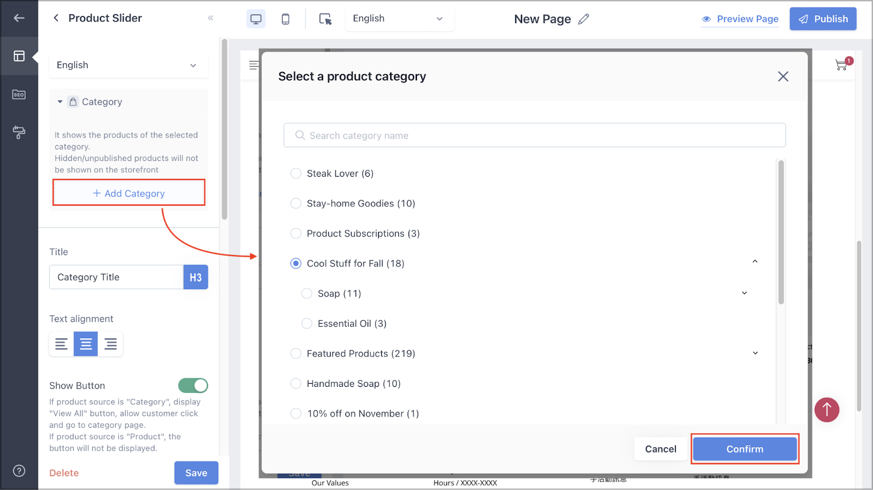Click the Category Title input field
The image size is (873, 490).
click(x=116, y=277)
